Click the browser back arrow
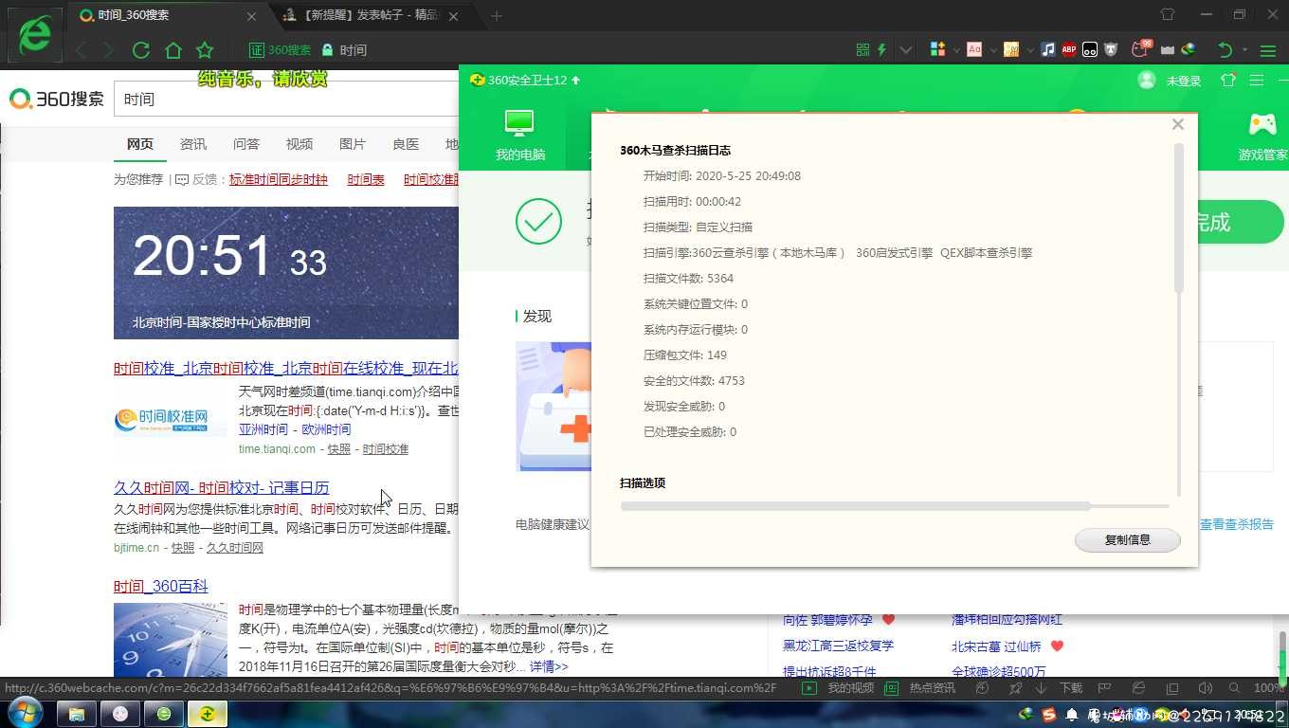 82,50
